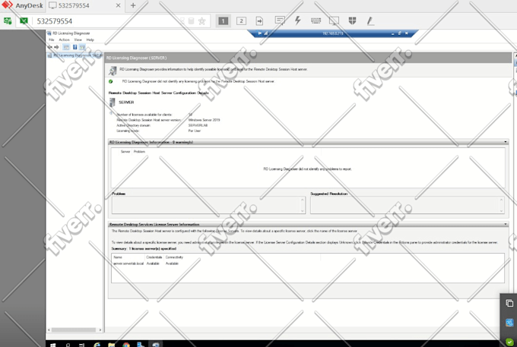
Task: Open the File menu in RD Licensing Diagnoser
Action: pyautogui.click(x=52, y=39)
